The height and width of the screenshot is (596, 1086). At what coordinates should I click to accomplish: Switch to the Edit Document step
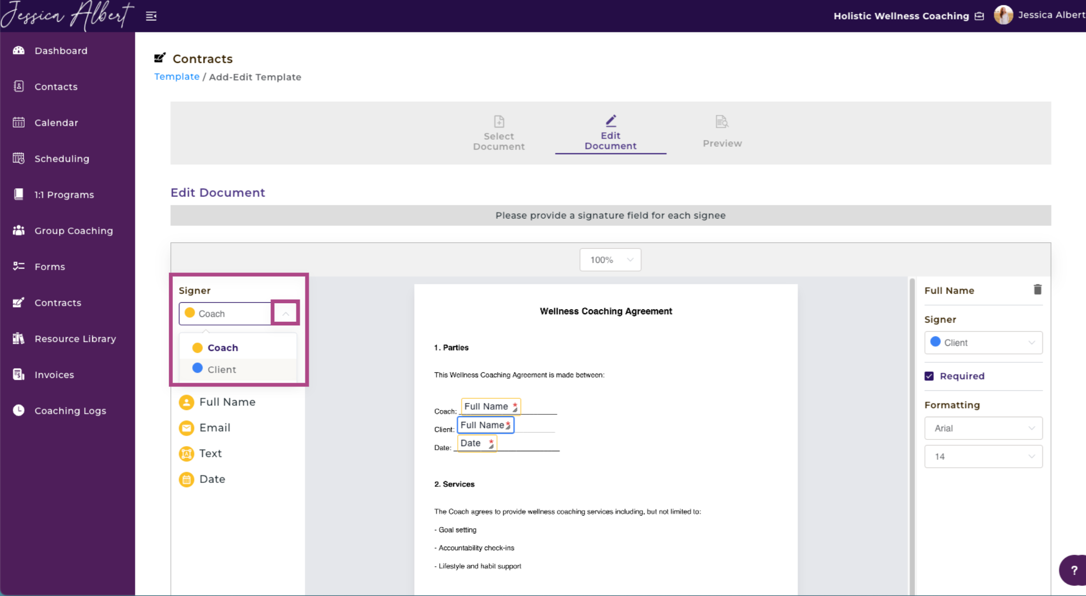(610, 133)
